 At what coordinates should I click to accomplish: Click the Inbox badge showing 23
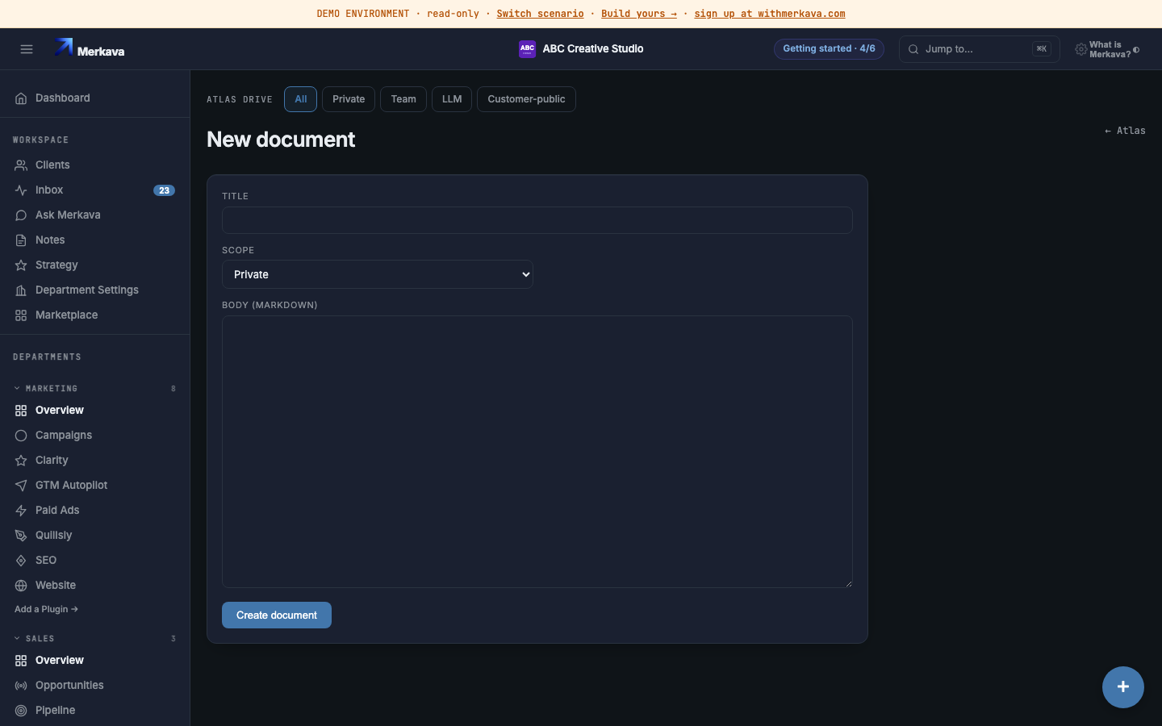point(164,190)
